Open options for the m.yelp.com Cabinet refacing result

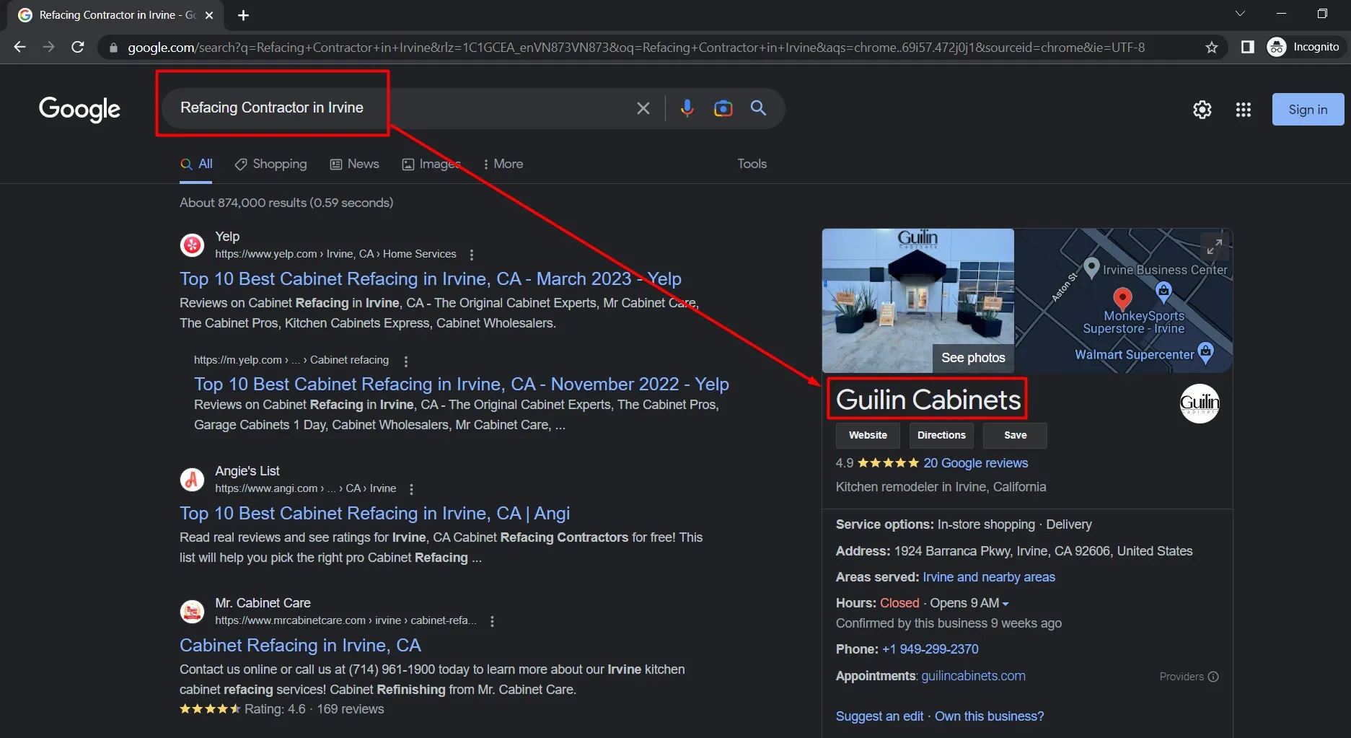click(x=405, y=361)
